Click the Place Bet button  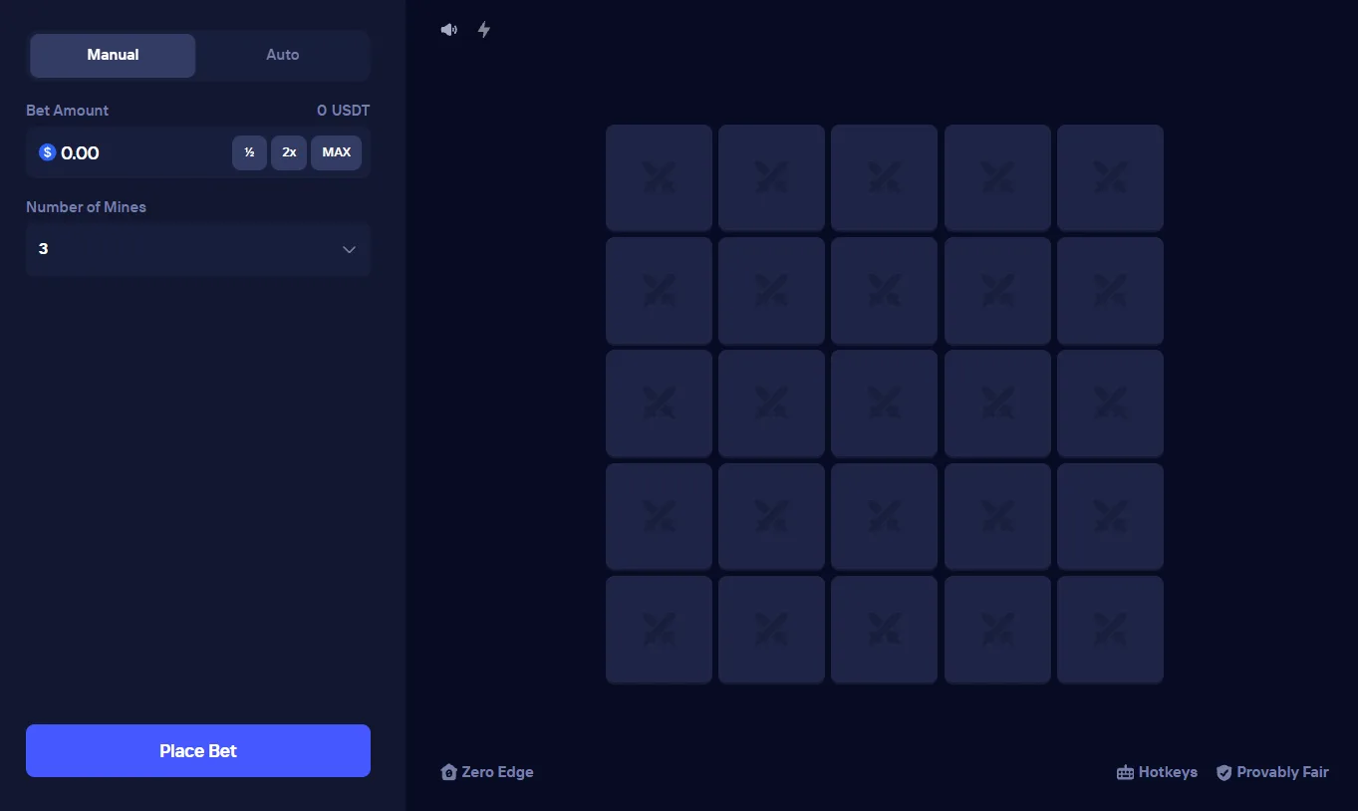[x=198, y=750]
